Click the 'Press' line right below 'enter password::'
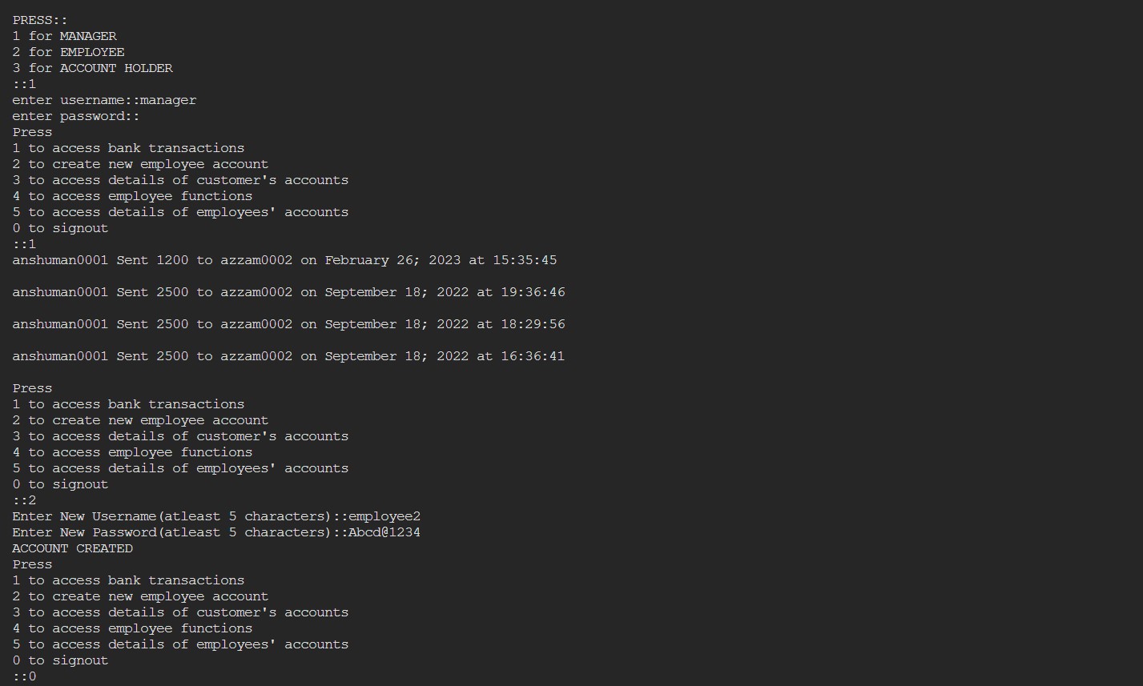The width and height of the screenshot is (1143, 686). point(32,132)
